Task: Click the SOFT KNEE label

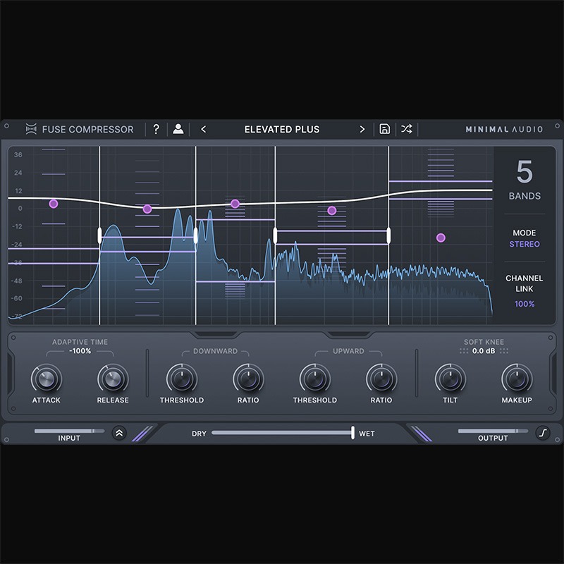Action: tap(484, 342)
